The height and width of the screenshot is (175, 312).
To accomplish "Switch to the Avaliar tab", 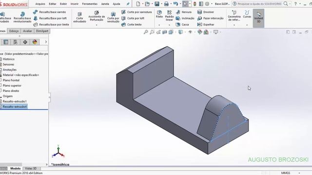I will (x=27, y=31).
